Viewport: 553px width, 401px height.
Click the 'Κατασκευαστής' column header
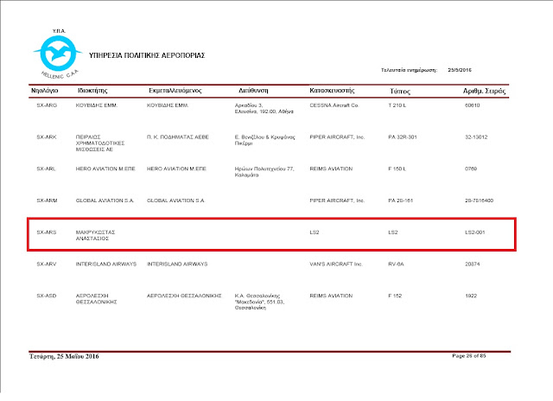(x=332, y=91)
